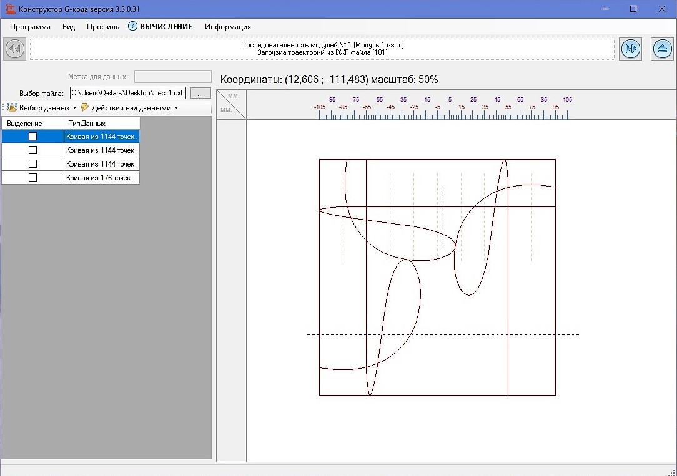Tick checkbox for first Кривая из 1144 точек
The width and height of the screenshot is (677, 476).
point(33,136)
